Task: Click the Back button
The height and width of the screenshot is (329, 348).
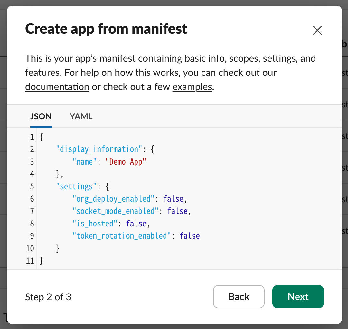Action: tap(239, 297)
